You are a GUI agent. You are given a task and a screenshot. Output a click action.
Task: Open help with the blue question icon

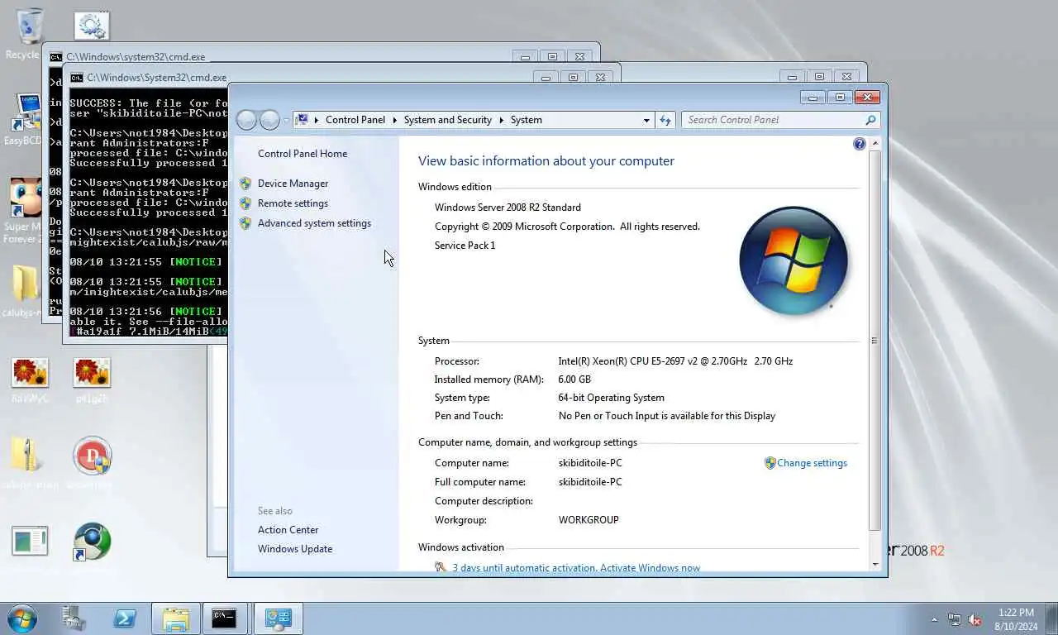coord(859,144)
